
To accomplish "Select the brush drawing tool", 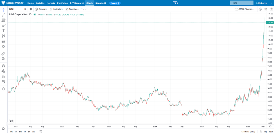I will coord(3,26).
